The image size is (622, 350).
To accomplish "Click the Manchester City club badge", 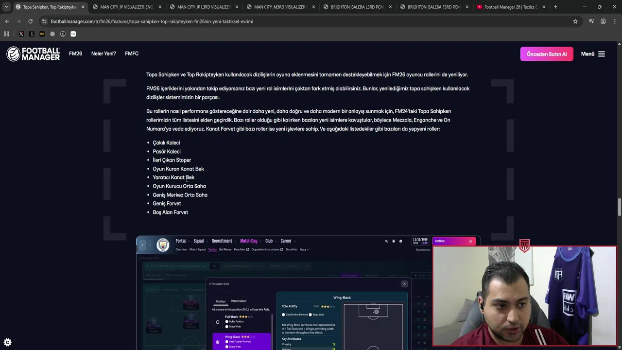I will pos(163,245).
